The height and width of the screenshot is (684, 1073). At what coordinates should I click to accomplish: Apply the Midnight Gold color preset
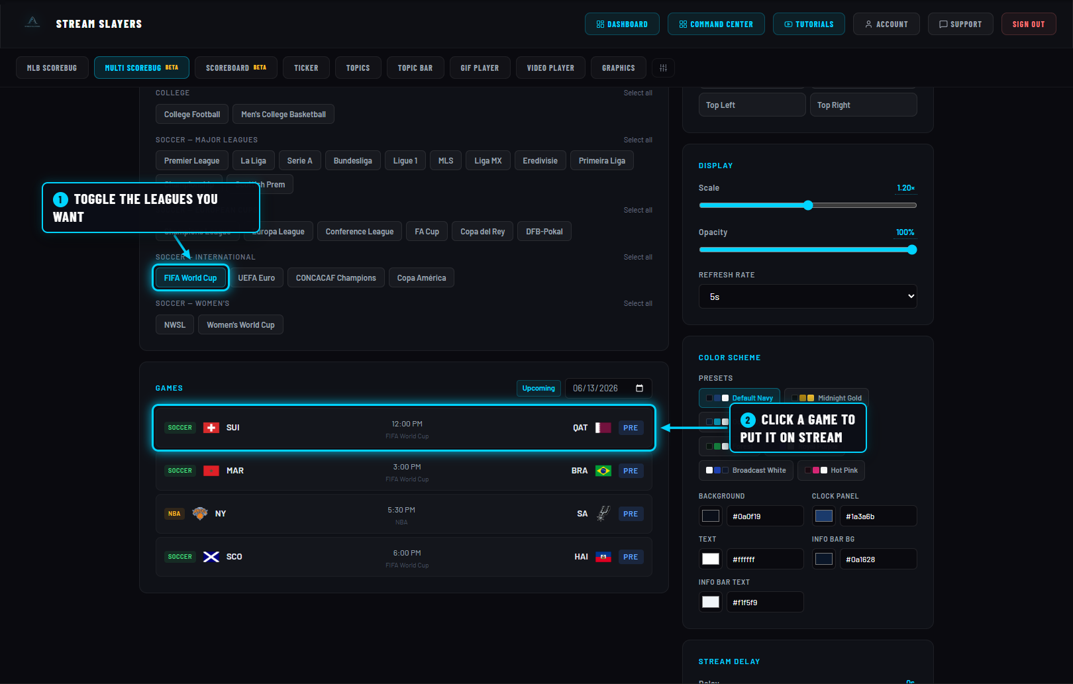[827, 398]
